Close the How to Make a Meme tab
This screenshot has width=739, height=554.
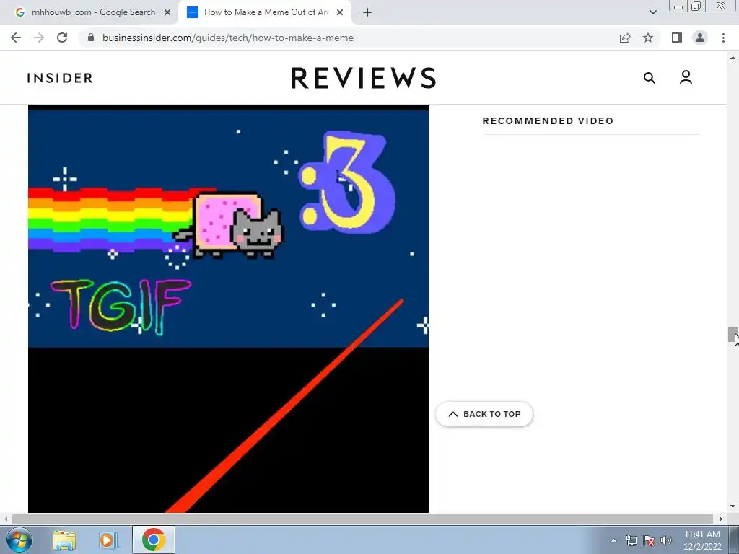click(x=340, y=12)
